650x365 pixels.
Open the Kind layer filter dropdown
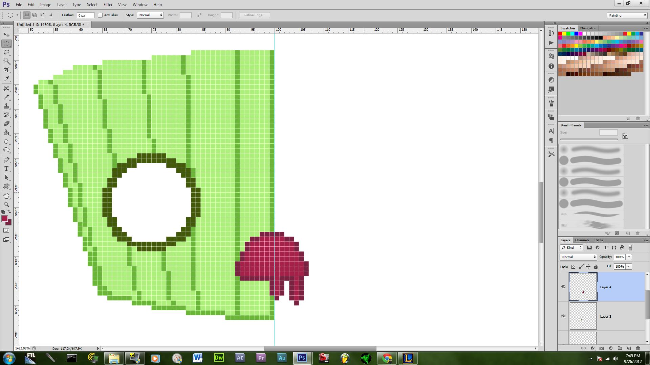[571, 247]
